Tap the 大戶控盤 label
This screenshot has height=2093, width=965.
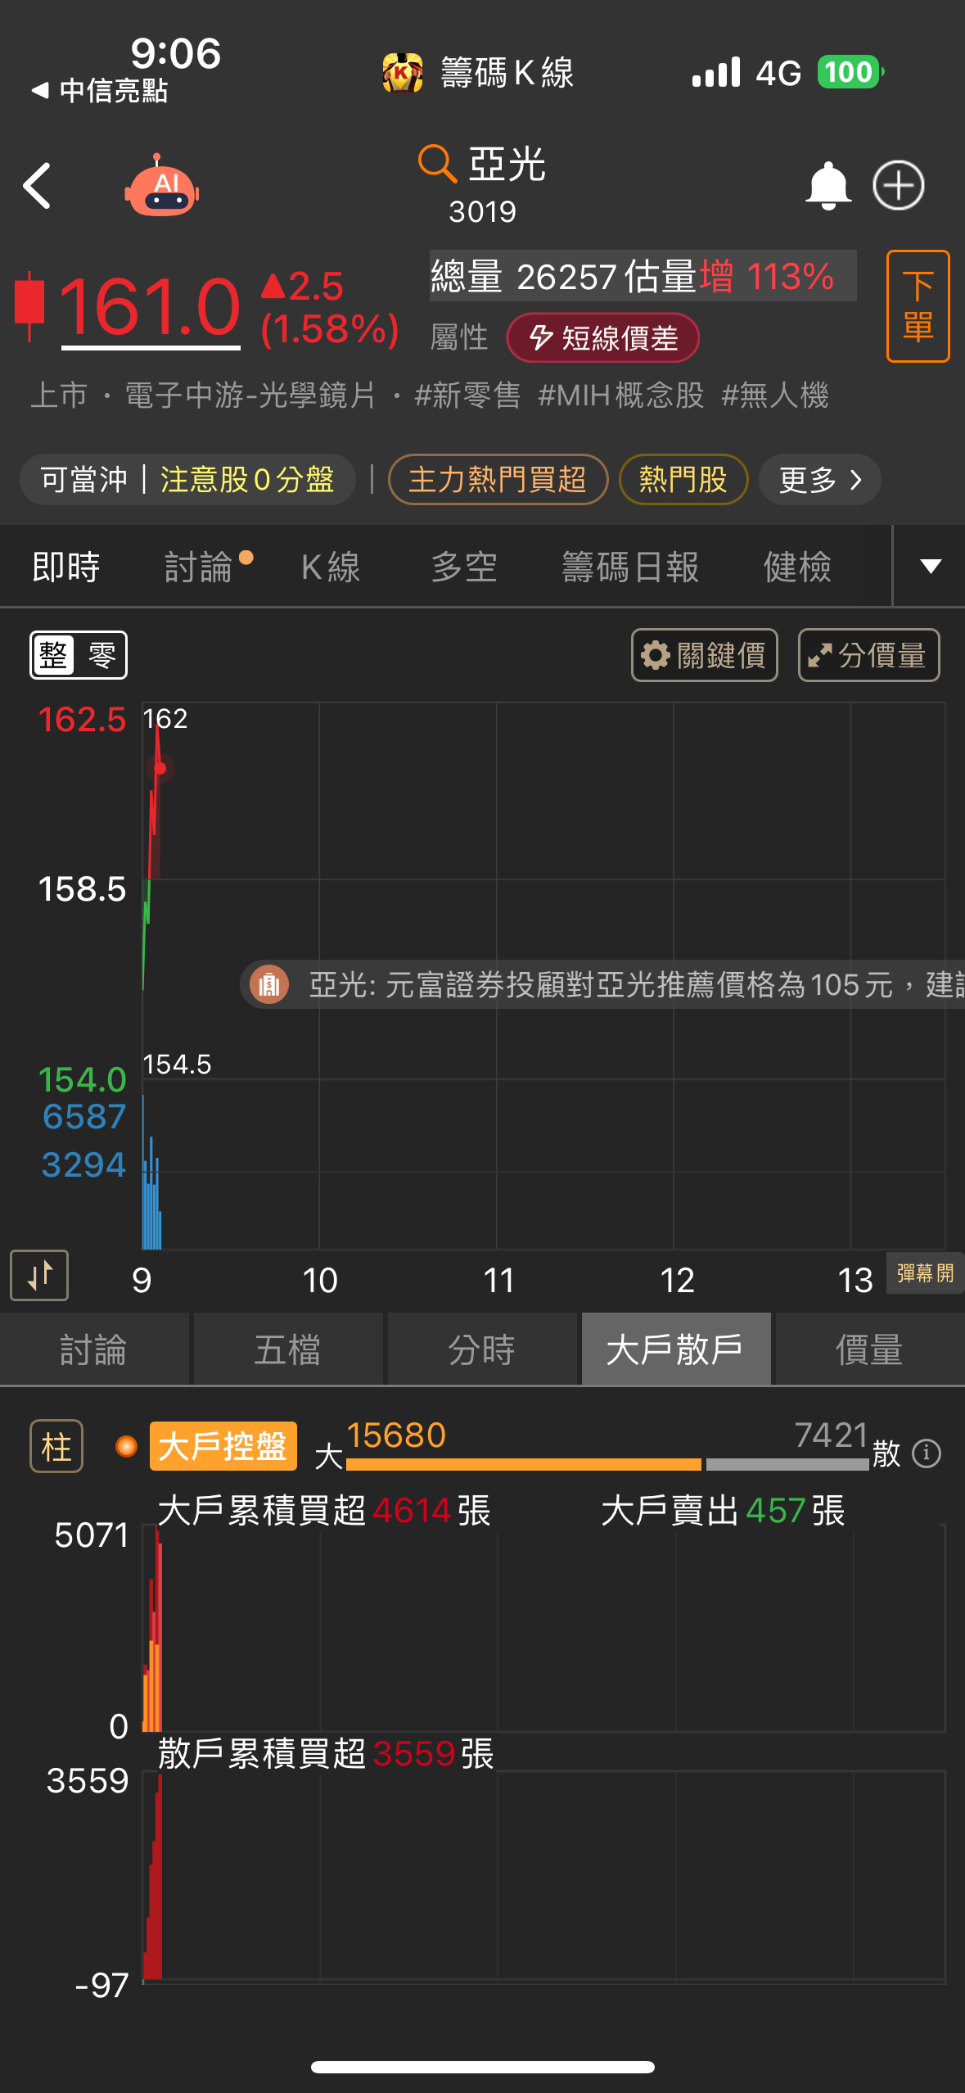pyautogui.click(x=223, y=1446)
